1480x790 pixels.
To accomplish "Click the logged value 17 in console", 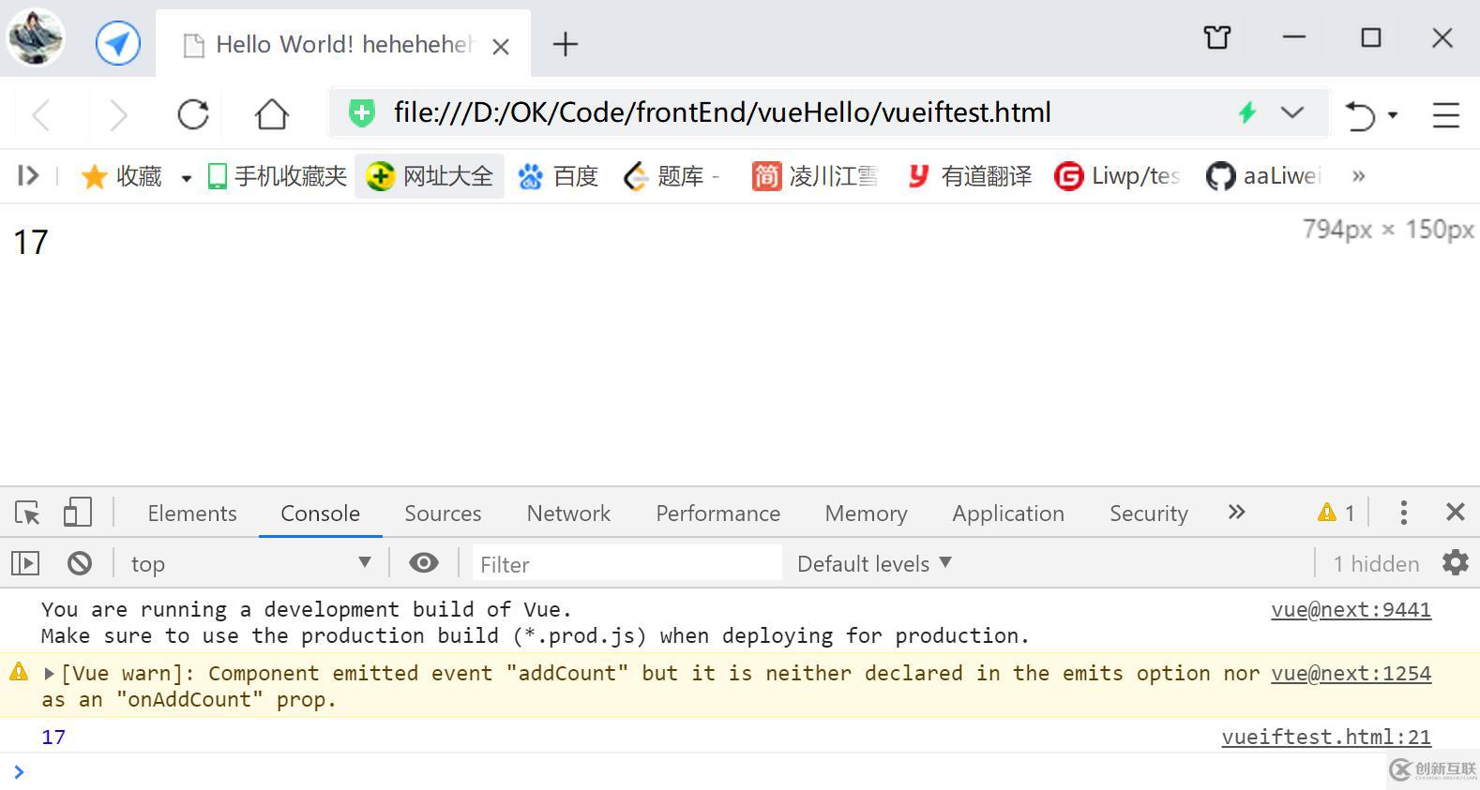I will coord(53,737).
